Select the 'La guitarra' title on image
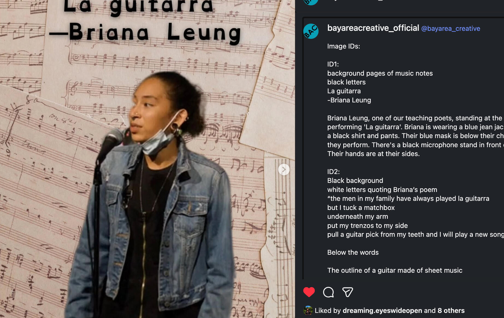Screen dimensions: 504x318 138,6
